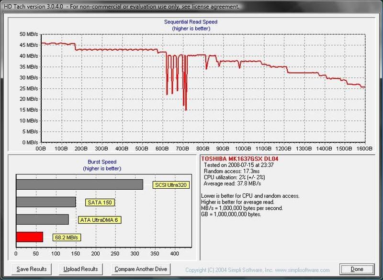Click the 160GB axis label
Screen dimensions: 383x280
[x=364, y=149]
